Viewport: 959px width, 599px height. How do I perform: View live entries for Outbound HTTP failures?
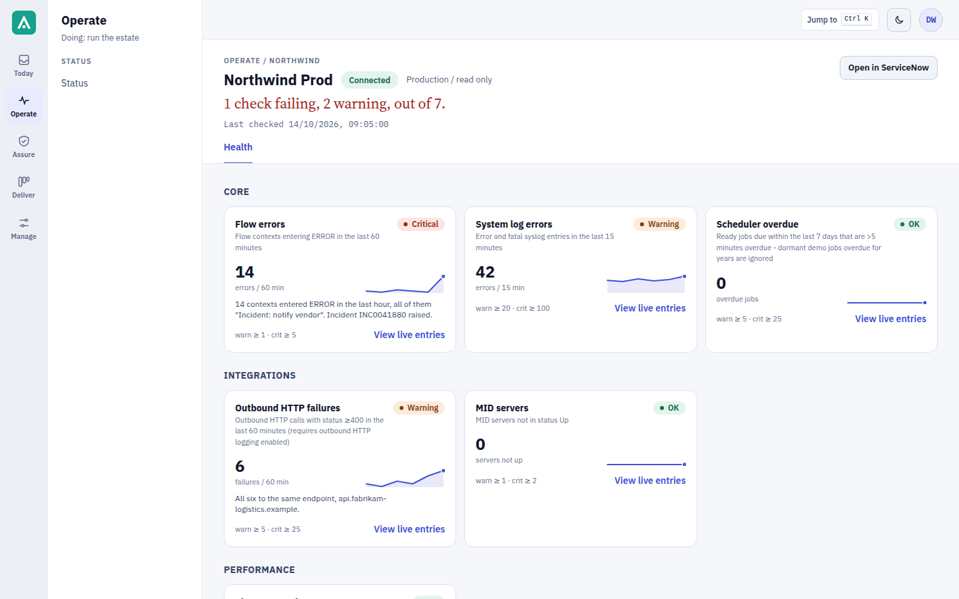(x=409, y=529)
